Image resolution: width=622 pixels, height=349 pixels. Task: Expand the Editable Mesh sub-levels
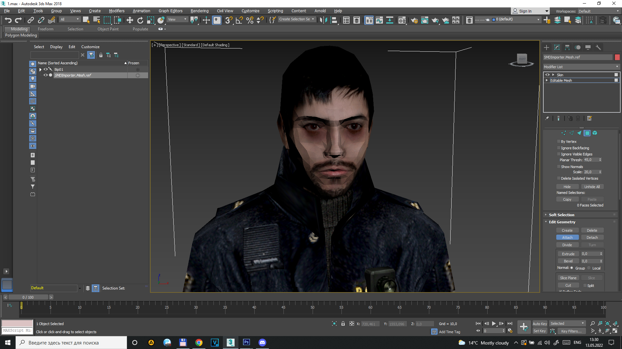tap(547, 80)
